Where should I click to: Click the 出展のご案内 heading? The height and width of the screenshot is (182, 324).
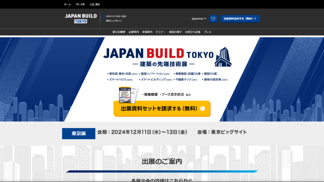coord(162,161)
